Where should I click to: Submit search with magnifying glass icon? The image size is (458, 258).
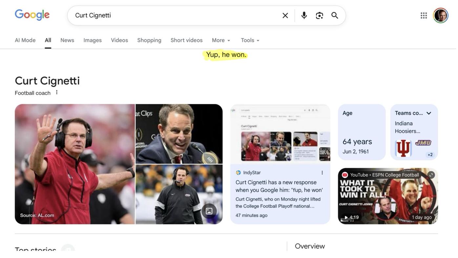point(335,15)
